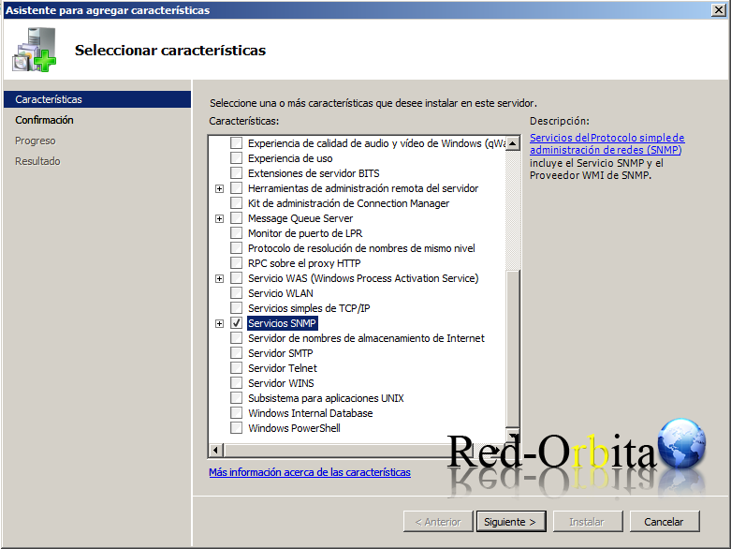Enable the Servidor Telnet checkbox

point(236,368)
